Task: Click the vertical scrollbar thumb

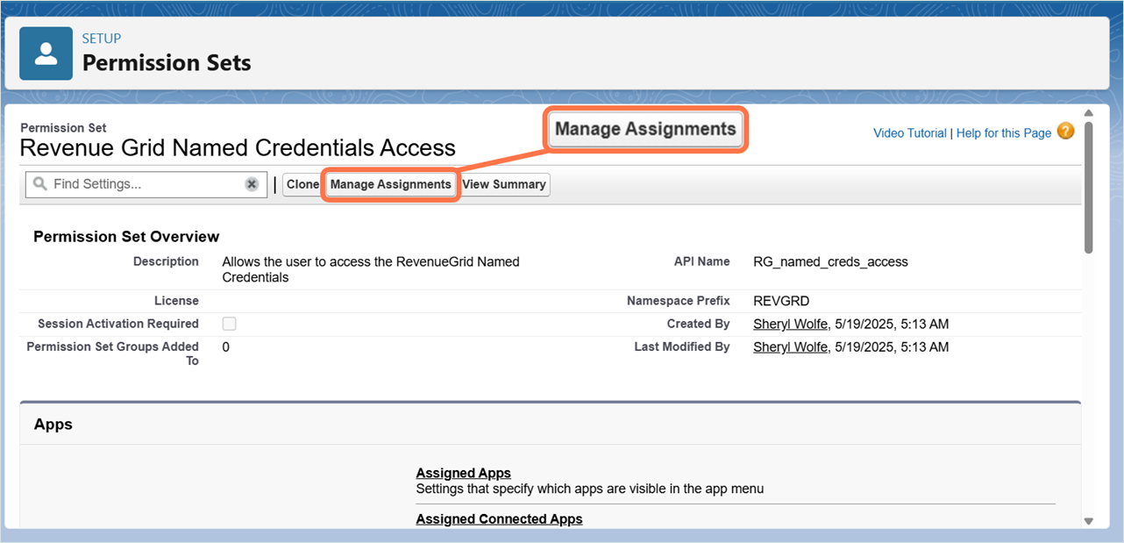Action: pos(1089,187)
